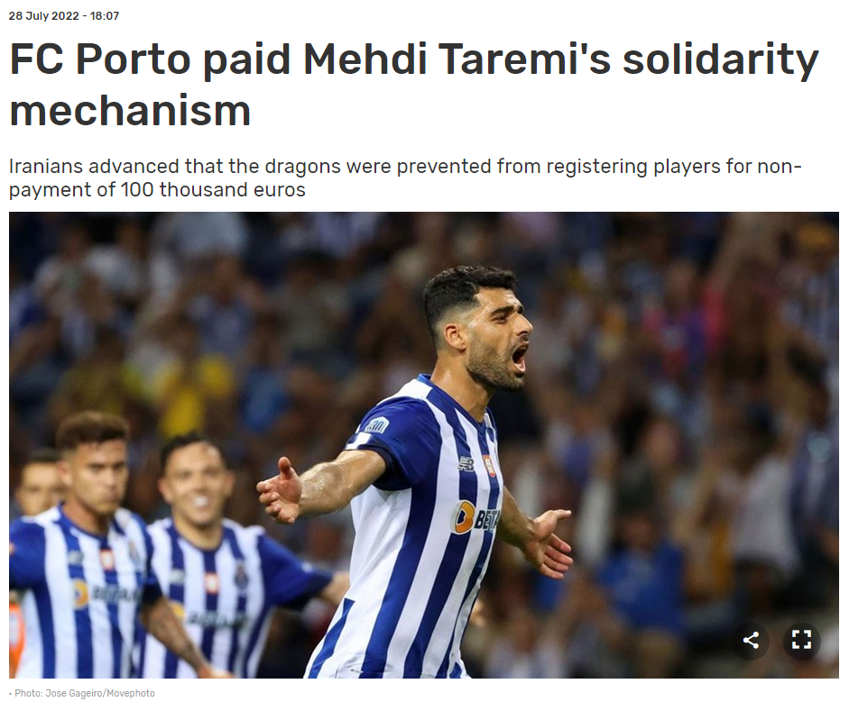Screen dimensions: 849x711
Task: Expand the photo with the fullscreen icon
Action: (x=801, y=640)
